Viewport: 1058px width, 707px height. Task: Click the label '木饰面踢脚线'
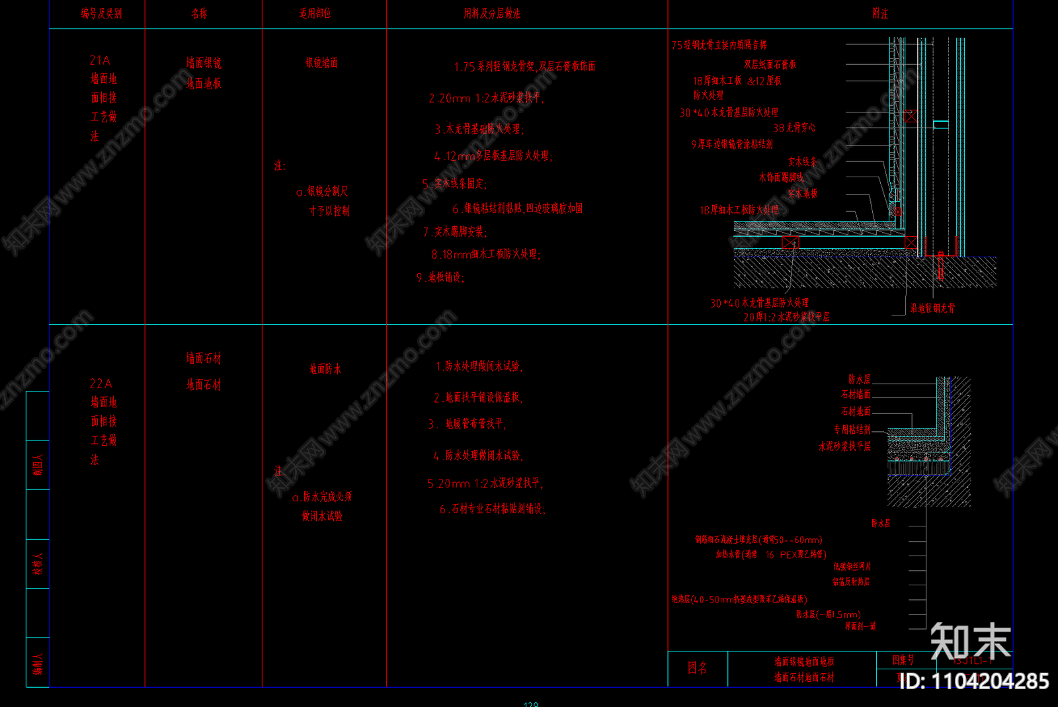click(782, 177)
